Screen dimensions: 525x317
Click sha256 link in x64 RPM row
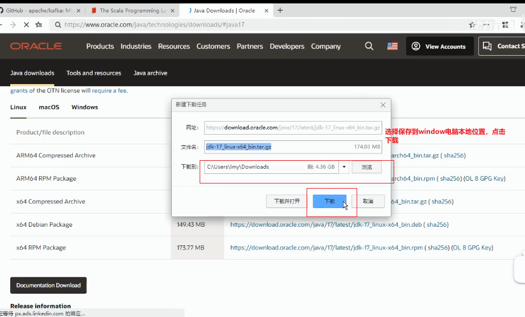(437, 248)
